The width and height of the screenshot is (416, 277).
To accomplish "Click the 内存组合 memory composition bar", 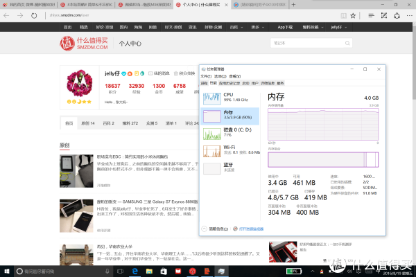I will pos(323,159).
